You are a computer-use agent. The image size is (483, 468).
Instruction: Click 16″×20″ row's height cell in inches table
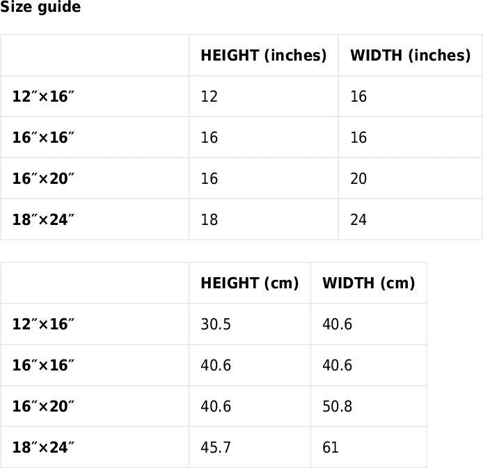pyautogui.click(x=209, y=179)
